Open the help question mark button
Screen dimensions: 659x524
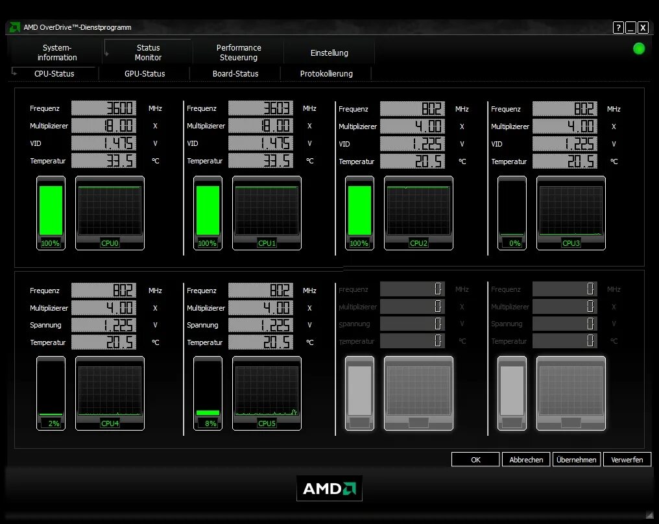[618, 28]
